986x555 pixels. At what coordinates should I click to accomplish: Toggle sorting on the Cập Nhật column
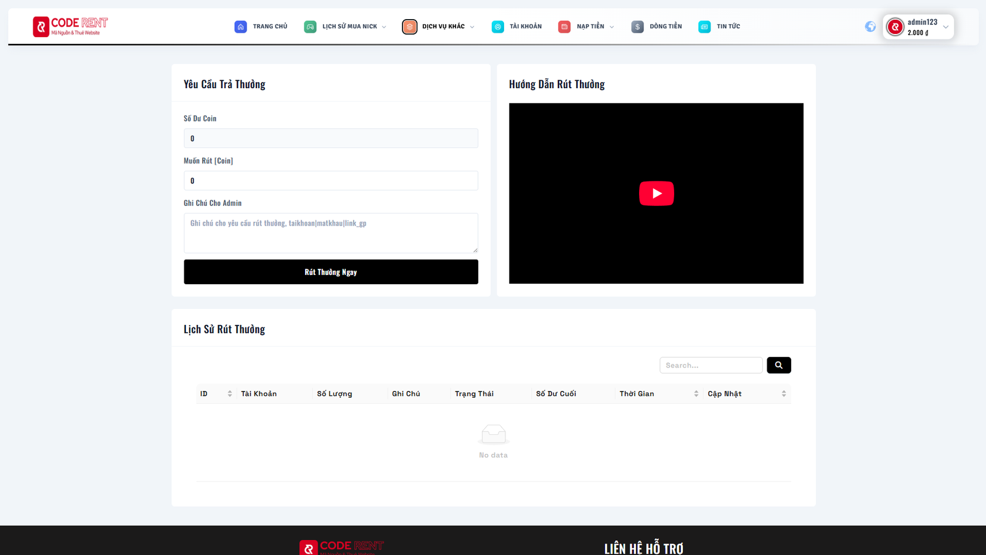[783, 393]
